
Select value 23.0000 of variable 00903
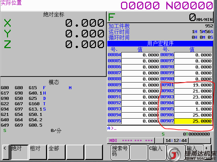click(193, 97)
